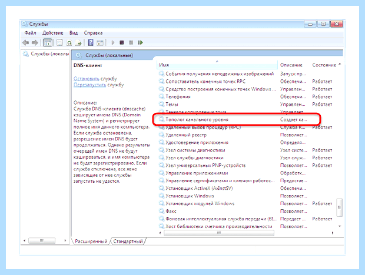Viewport: 365px width, 275px height.
Task: Sort by the Описание column header
Action: click(x=291, y=65)
